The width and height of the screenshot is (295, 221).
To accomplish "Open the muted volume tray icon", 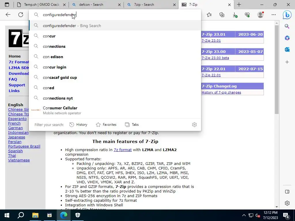I will click(x=258, y=215).
